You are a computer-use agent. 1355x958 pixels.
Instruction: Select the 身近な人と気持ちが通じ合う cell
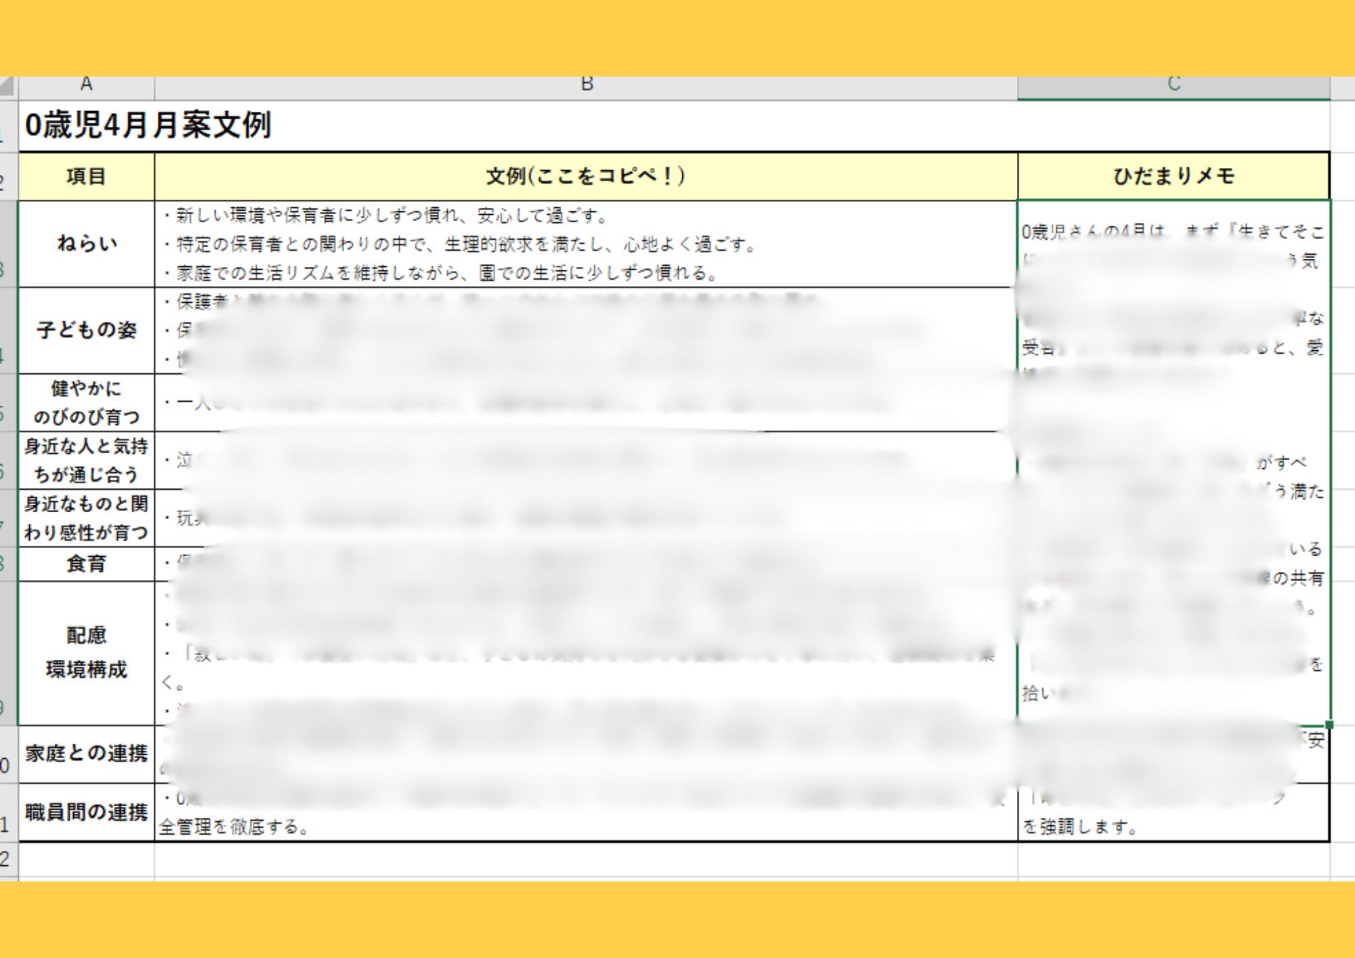pos(86,461)
